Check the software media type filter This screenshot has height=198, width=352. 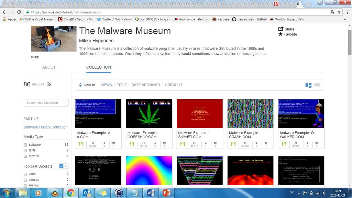pyautogui.click(x=25, y=145)
